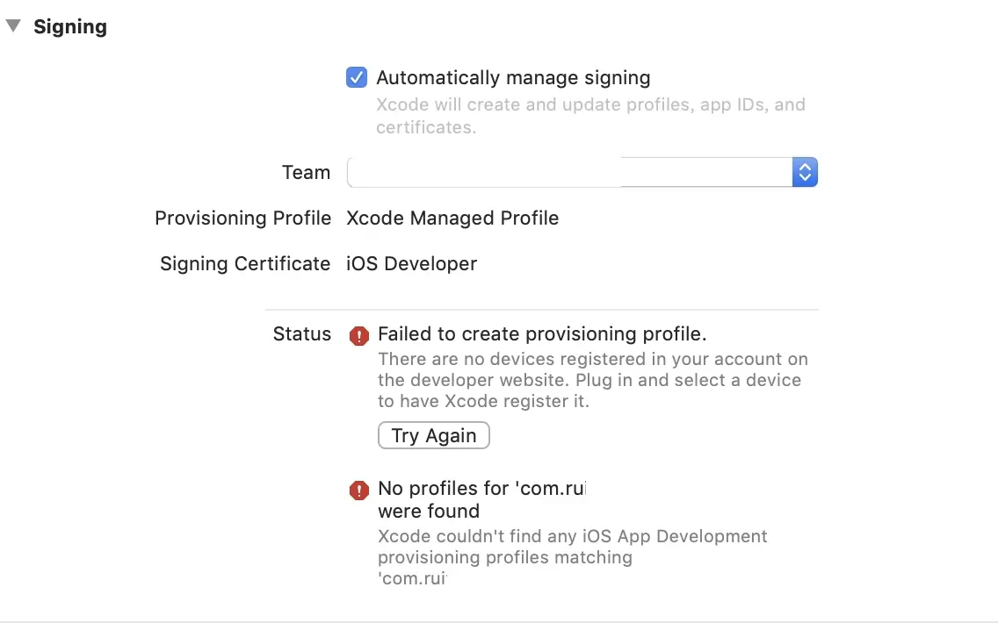This screenshot has height=623, width=998.
Task: Click the Automatically manage signing label
Action: (x=513, y=78)
